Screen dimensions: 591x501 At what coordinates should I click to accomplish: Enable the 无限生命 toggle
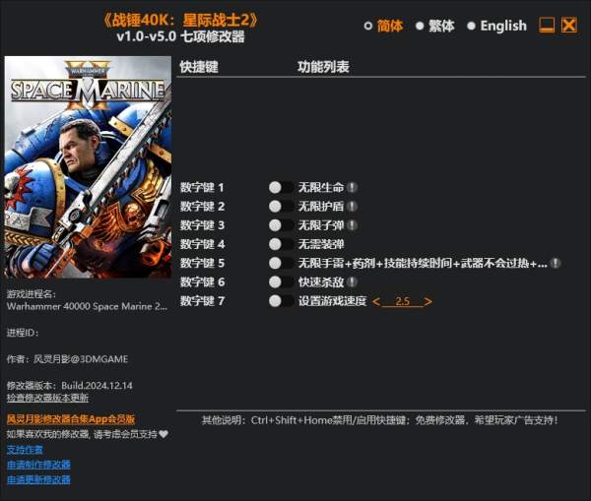coord(279,187)
